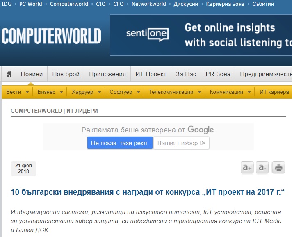
Task: Print the article using printer icon
Action: pos(278,167)
